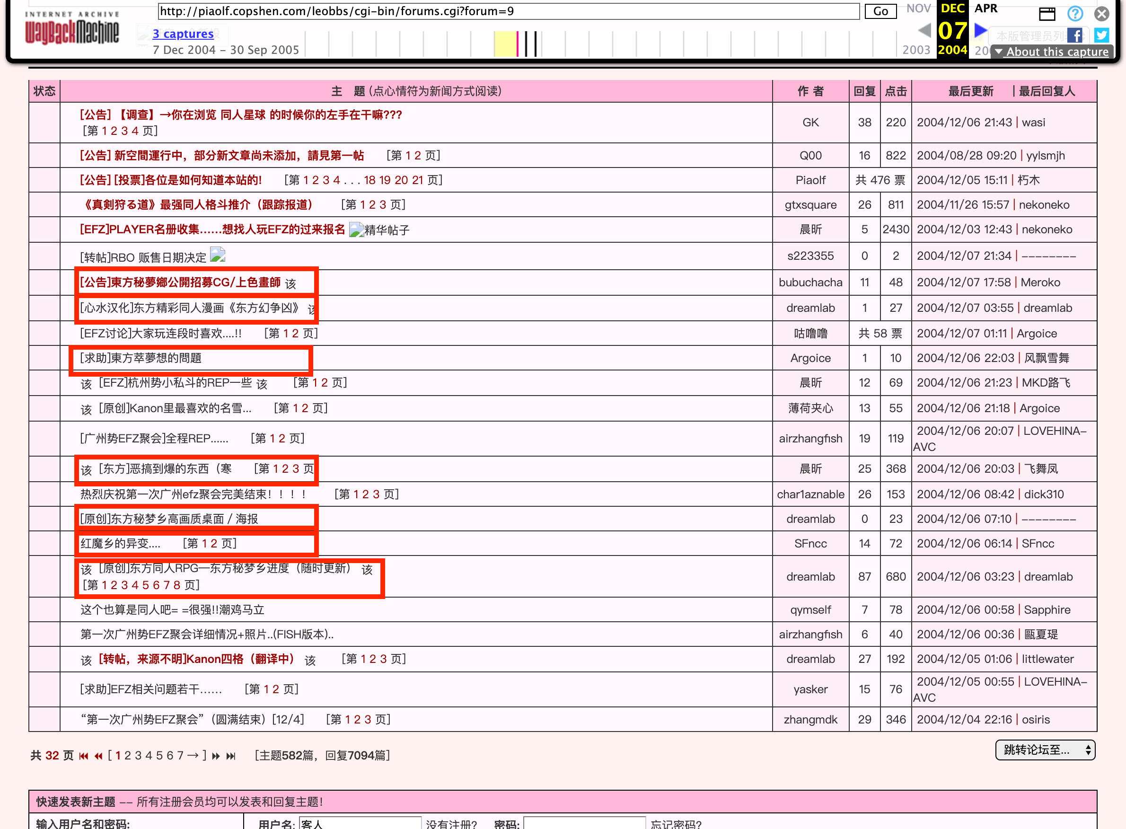Open EFZ PLAYER名册收集 thread
The height and width of the screenshot is (829, 1126).
[x=213, y=229]
